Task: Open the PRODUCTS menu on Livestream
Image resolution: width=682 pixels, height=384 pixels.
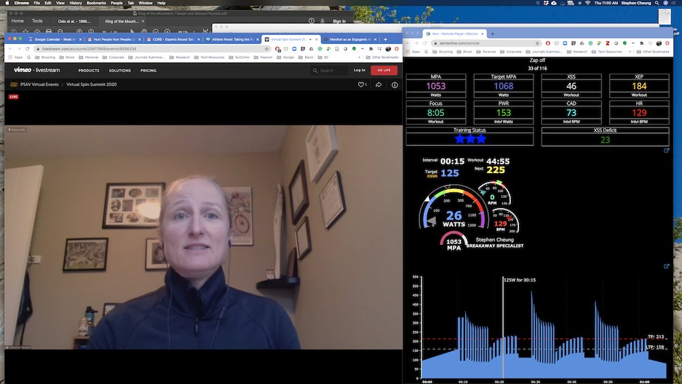Action: [89, 70]
